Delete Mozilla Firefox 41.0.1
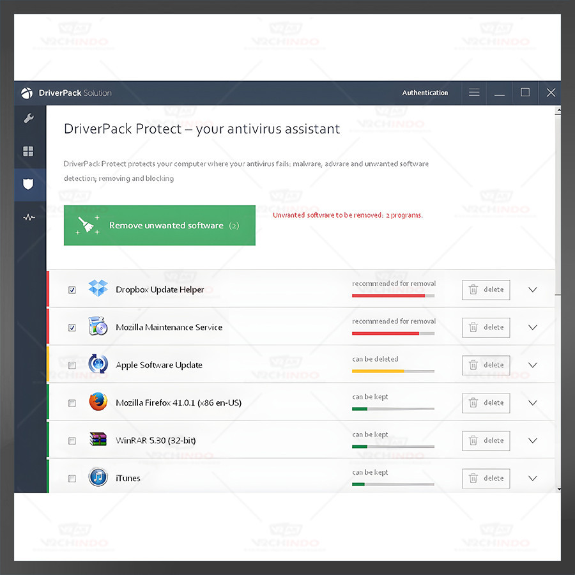Image resolution: width=575 pixels, height=575 pixels. (486, 403)
